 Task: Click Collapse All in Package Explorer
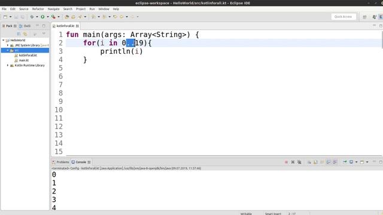tap(19, 34)
